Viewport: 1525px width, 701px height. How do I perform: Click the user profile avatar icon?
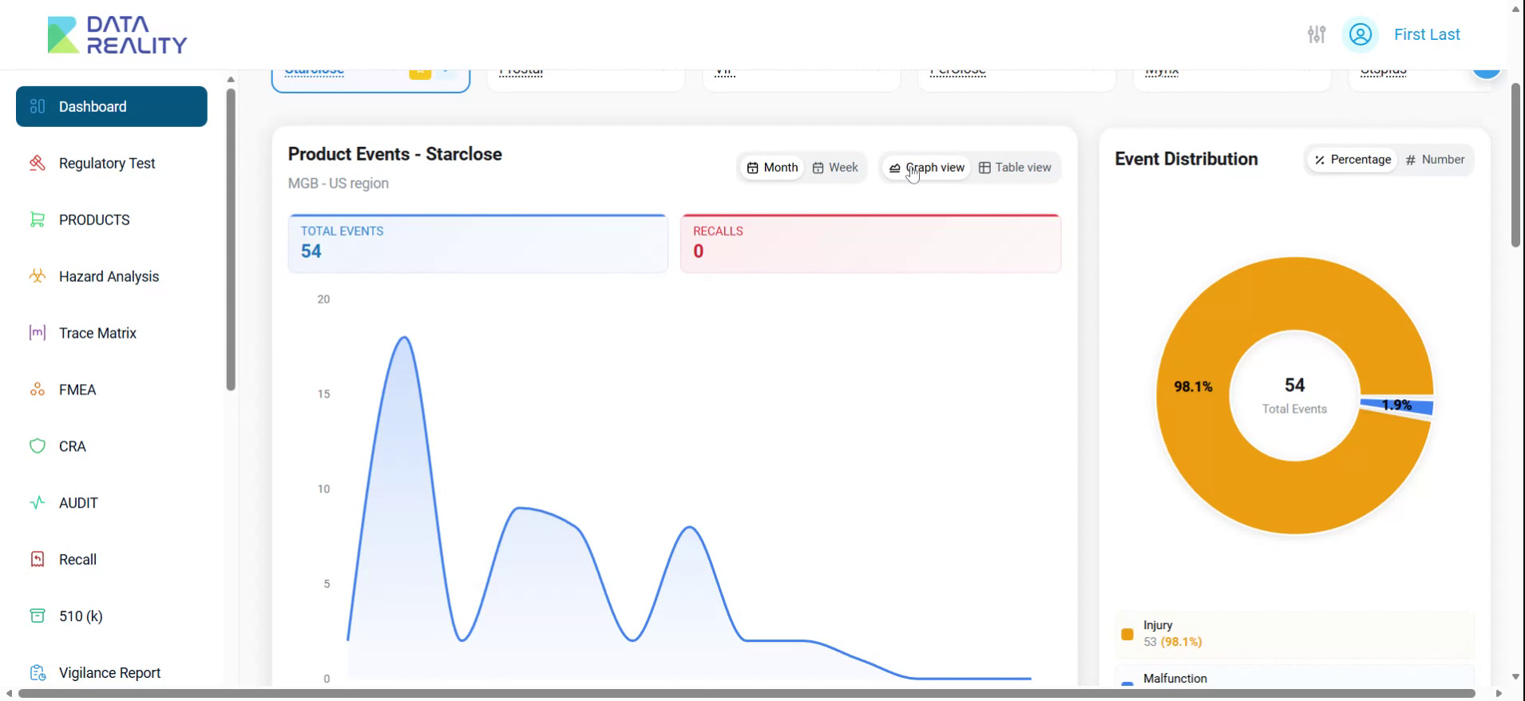(1360, 34)
